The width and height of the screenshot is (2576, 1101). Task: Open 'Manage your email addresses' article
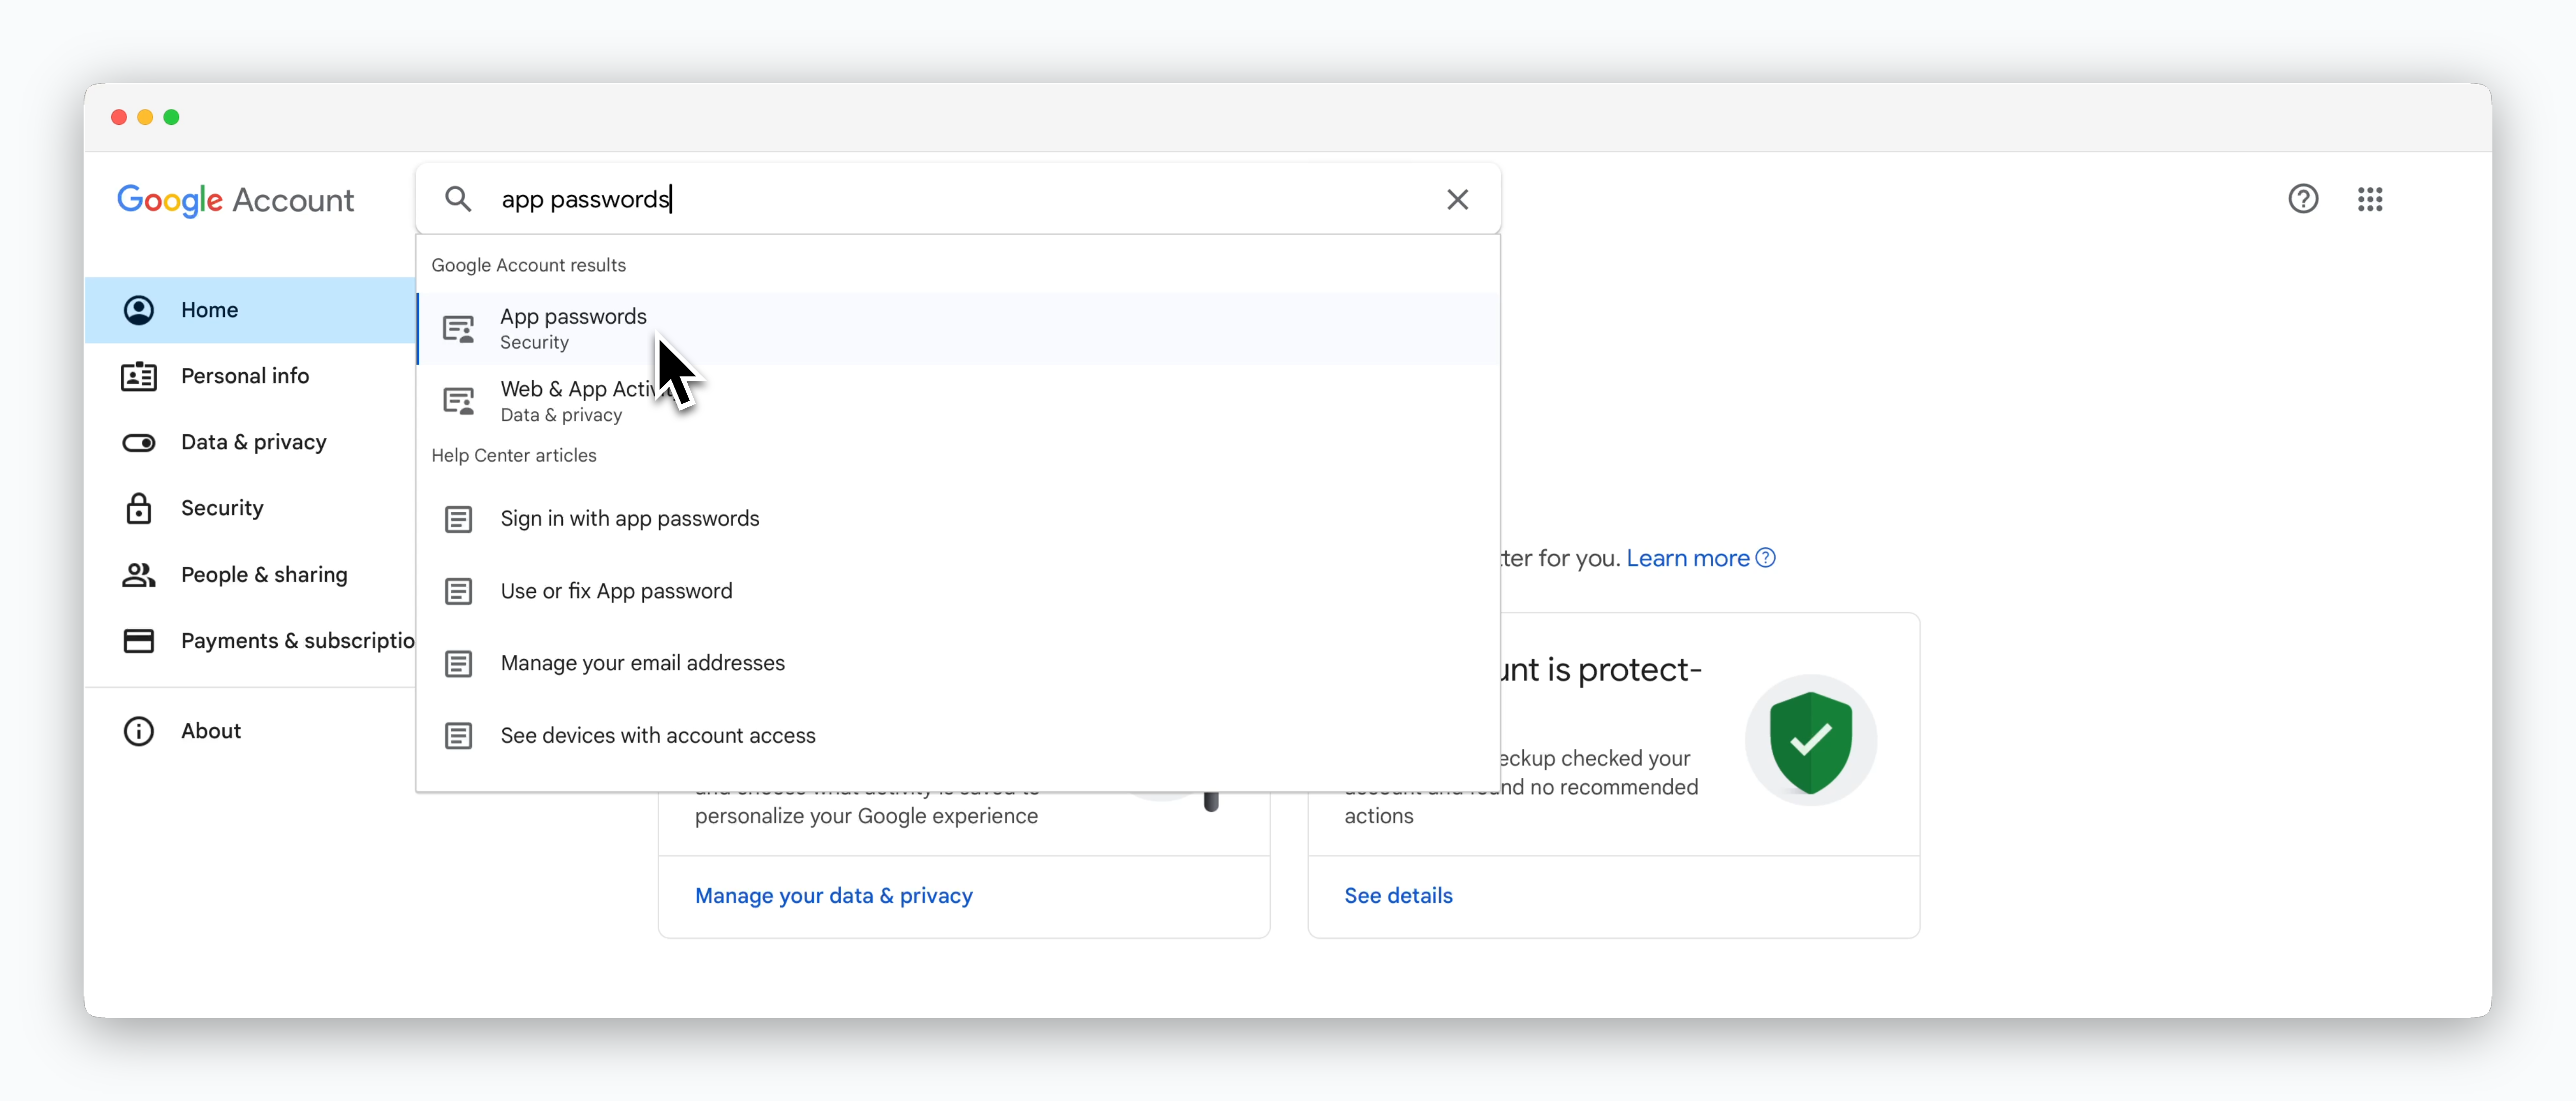pyautogui.click(x=959, y=663)
